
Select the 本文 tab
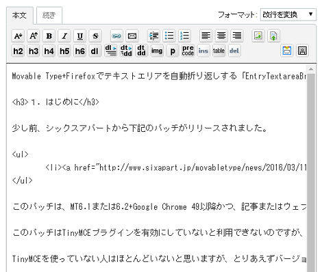20,15
